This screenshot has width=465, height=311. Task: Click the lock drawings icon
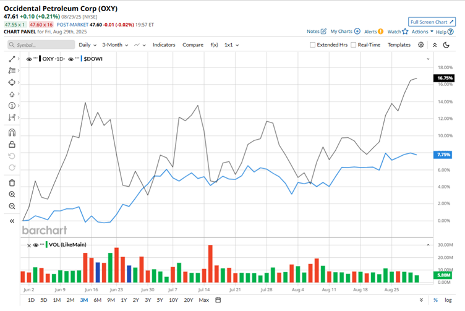pyautogui.click(x=12, y=145)
